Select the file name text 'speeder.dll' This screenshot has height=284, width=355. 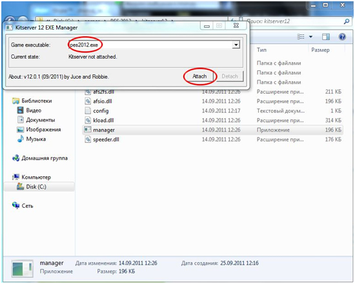pyautogui.click(x=106, y=139)
